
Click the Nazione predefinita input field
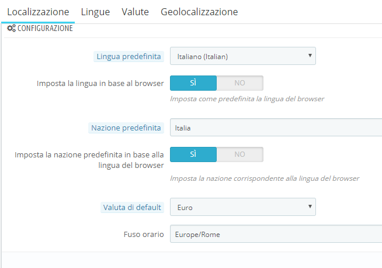tap(276, 128)
